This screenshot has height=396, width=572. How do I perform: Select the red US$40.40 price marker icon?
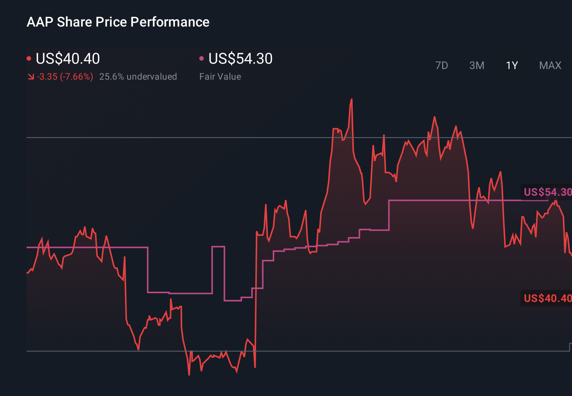29,58
